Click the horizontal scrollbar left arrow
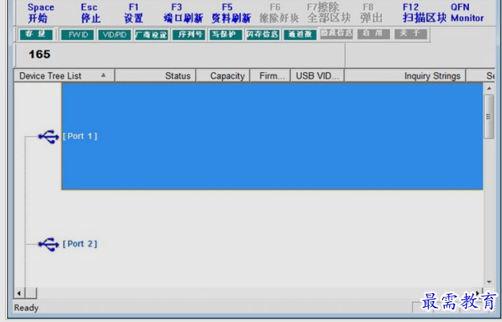The height and width of the screenshot is (322, 502). click(19, 293)
